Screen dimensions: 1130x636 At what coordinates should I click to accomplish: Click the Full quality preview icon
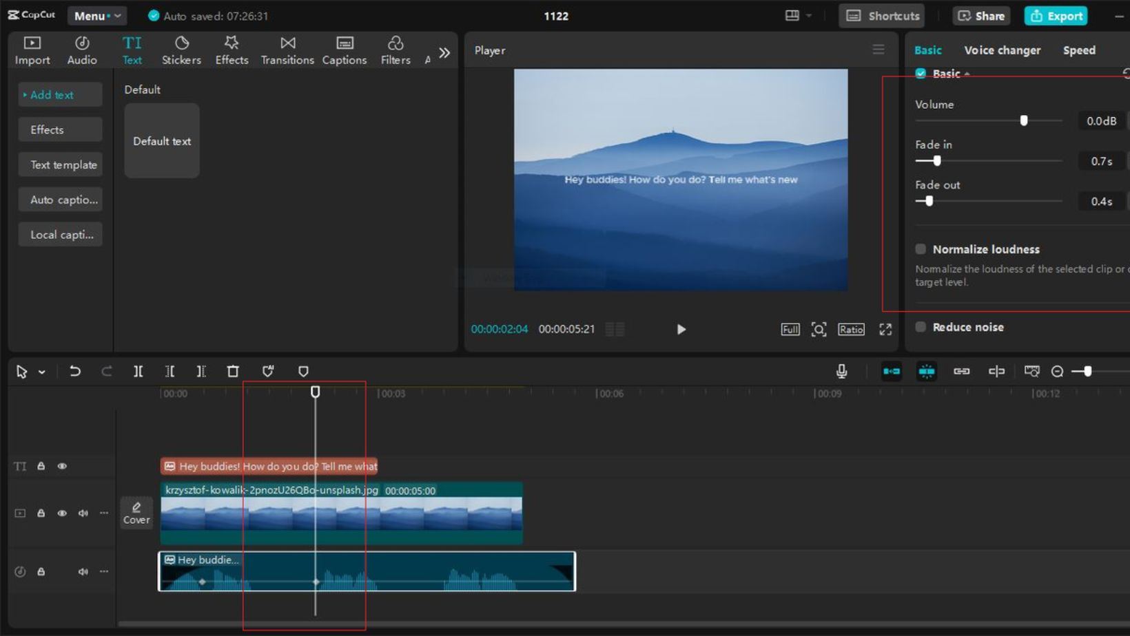point(790,330)
